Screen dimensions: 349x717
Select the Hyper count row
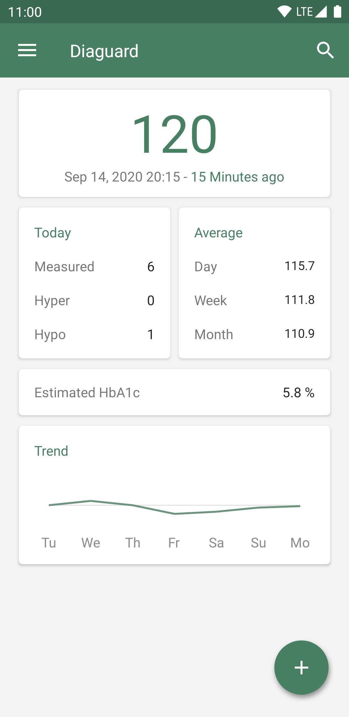point(94,301)
